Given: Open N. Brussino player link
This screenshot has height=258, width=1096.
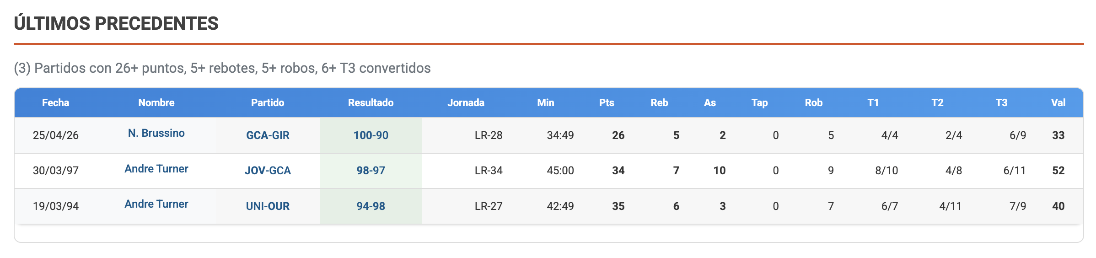Looking at the screenshot, I should (156, 133).
